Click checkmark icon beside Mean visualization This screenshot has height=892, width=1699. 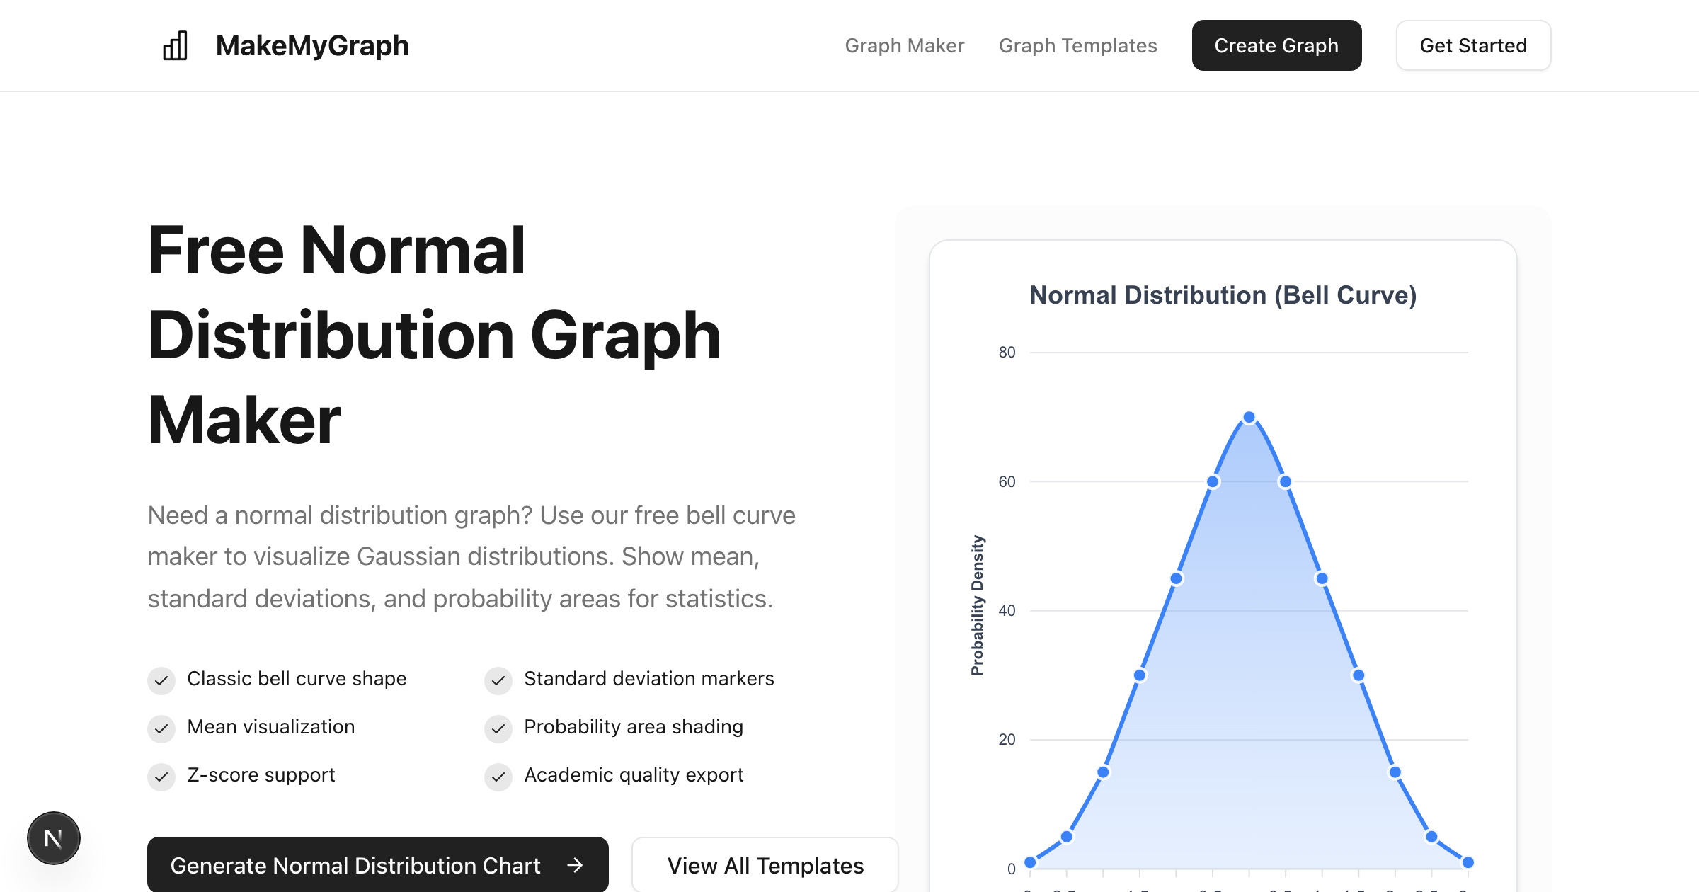click(161, 728)
